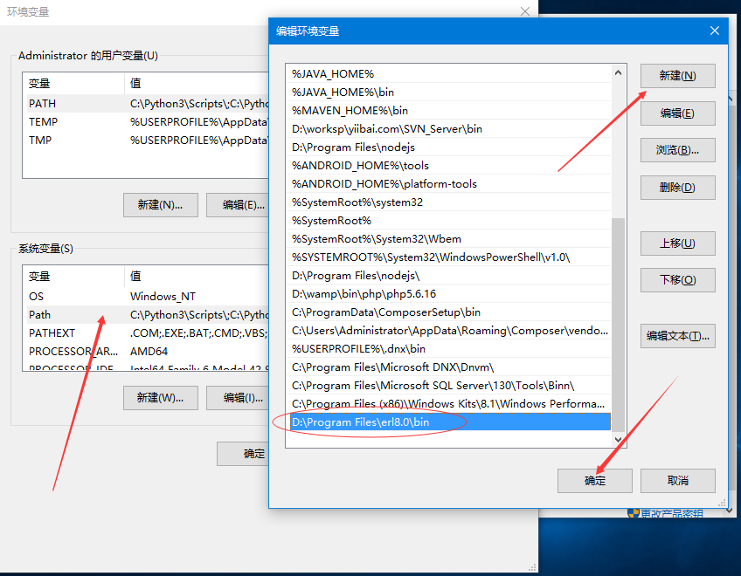Click system variables 变量 column header
The image size is (741, 576).
(73, 276)
